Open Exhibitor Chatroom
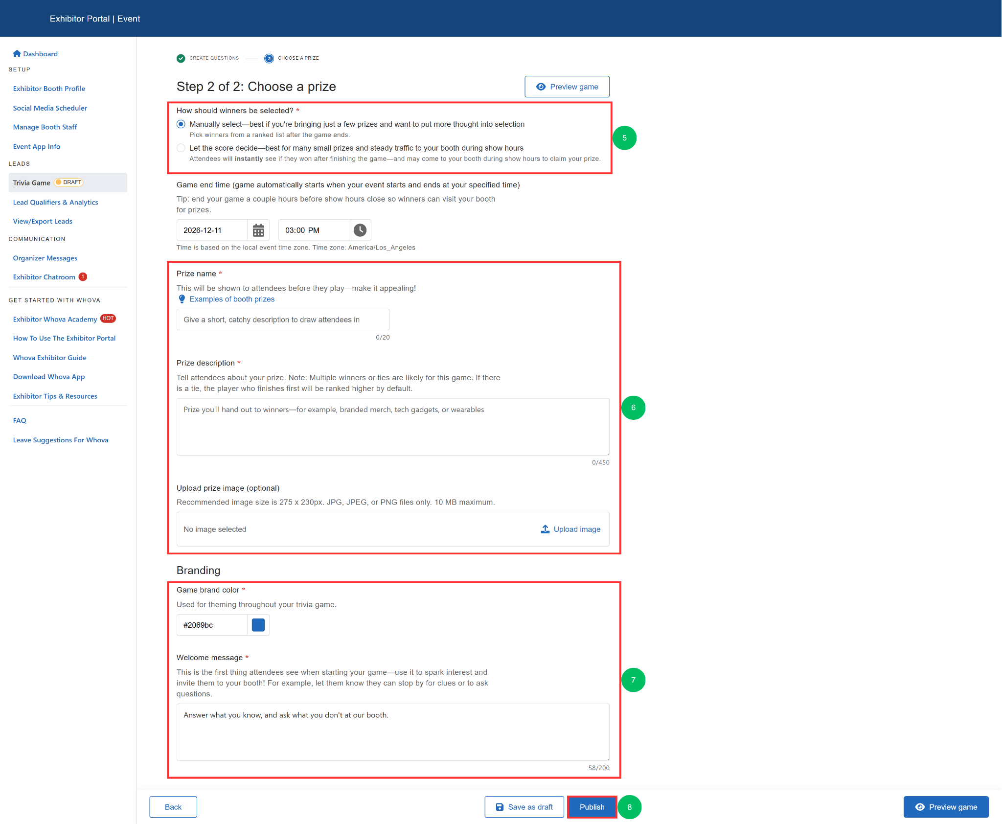 [x=44, y=277]
